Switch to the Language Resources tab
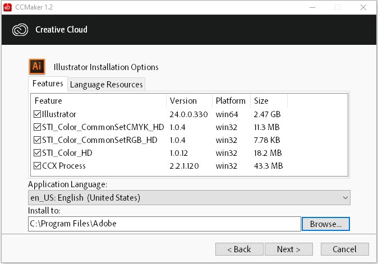Image resolution: width=378 pixels, height=264 pixels. coord(107,85)
